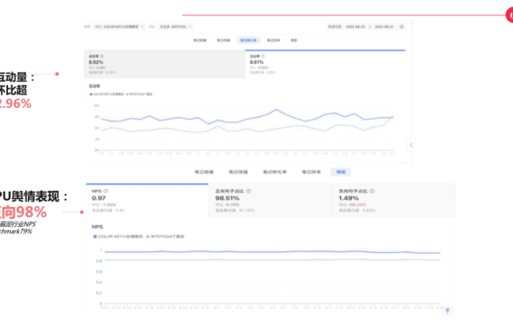Click help icon next to 点击率
Image resolution: width=513 pixels, height=324 pixels.
click(102, 57)
